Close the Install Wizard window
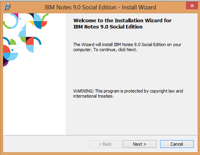This screenshot has height=155, width=200. point(192,5)
